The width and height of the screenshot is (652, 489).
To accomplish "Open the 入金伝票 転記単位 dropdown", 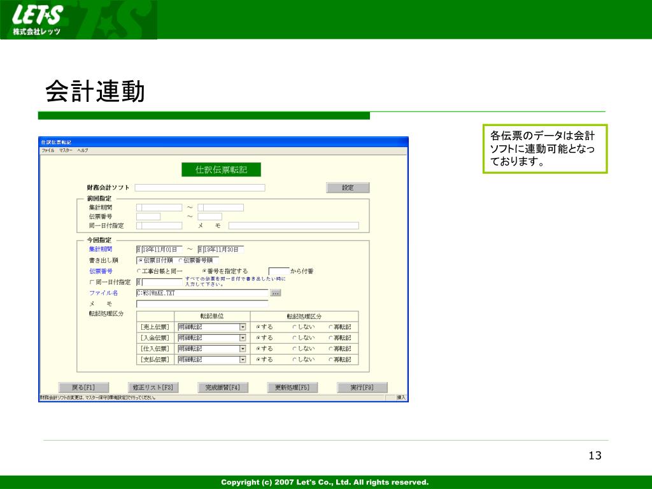I will coord(243,337).
